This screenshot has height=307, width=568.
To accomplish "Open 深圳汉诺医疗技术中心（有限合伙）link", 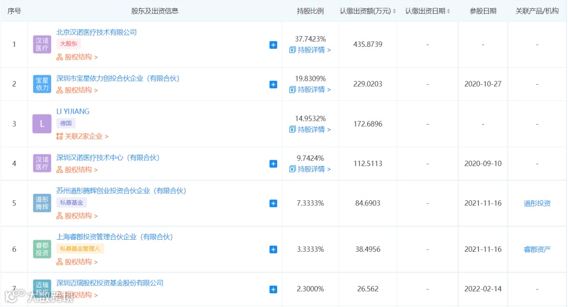I will 108,158.
